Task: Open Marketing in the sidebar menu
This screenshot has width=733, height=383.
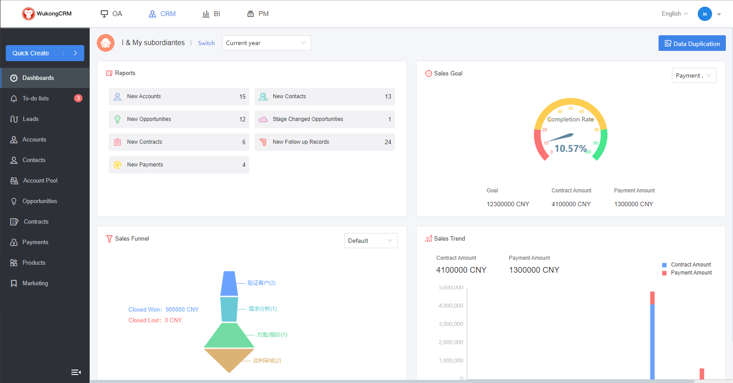Action: coord(45,283)
